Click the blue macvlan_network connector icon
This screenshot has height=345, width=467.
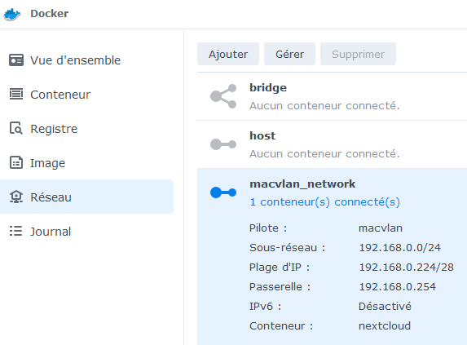223,192
